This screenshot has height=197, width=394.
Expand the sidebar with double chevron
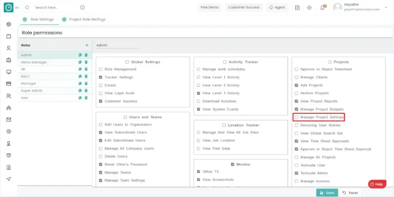[x=17, y=8]
